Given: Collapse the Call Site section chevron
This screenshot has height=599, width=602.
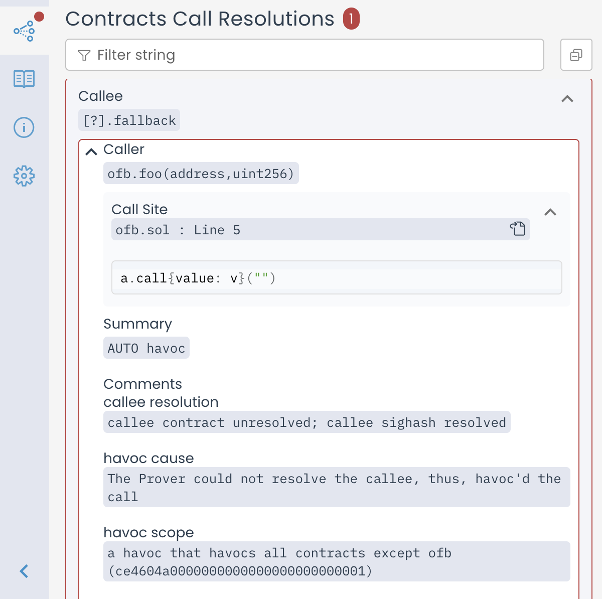Looking at the screenshot, I should pos(550,212).
